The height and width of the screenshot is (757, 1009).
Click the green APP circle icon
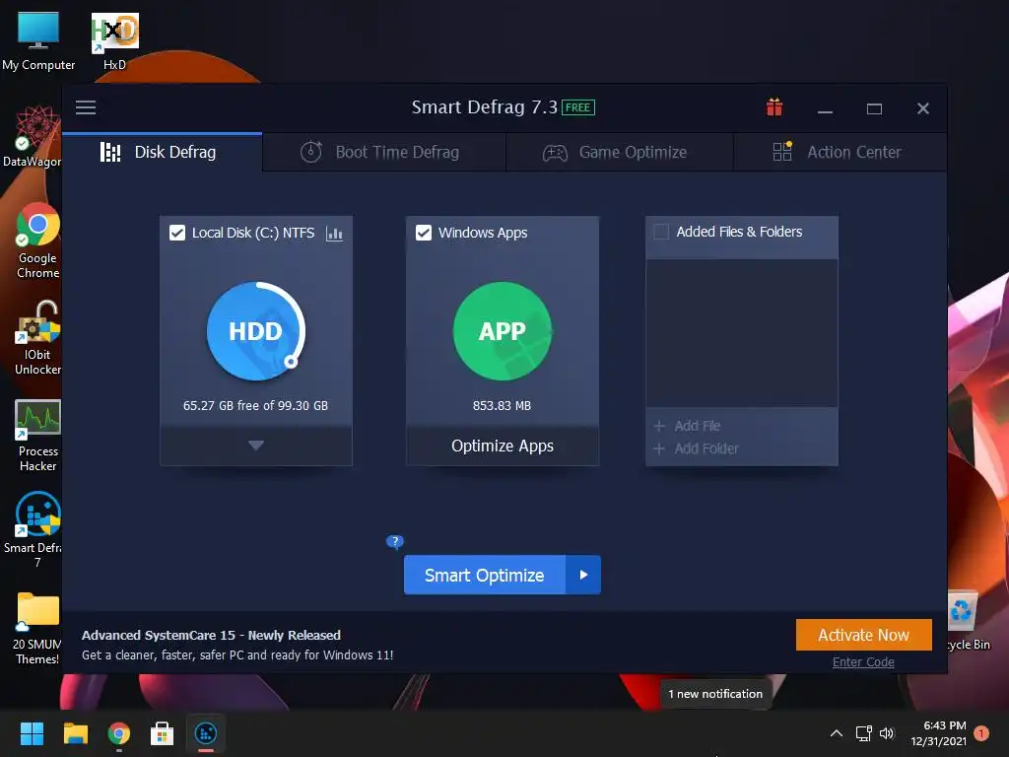click(502, 331)
